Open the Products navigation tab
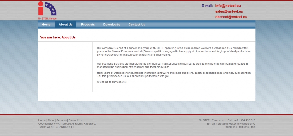This screenshot has width=293, height=136. click(88, 25)
